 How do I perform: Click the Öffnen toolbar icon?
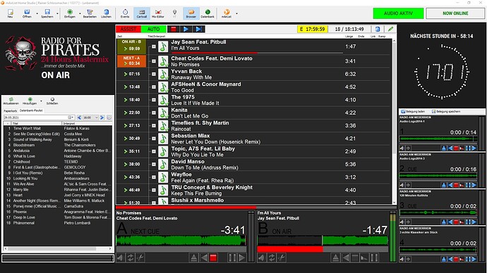pos(27,13)
